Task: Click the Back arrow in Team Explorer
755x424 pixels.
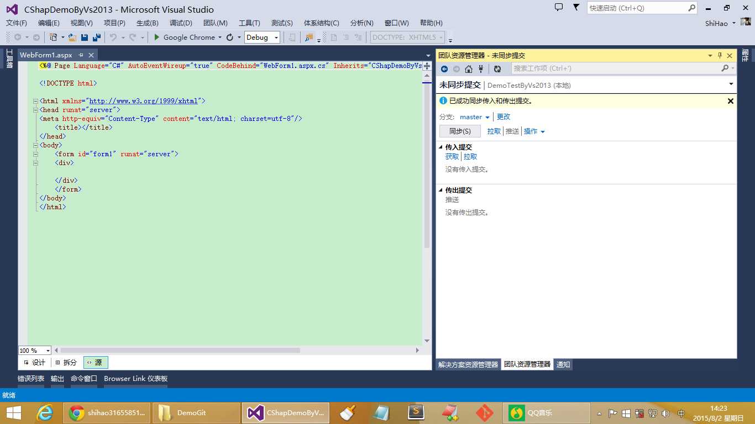Action: [x=444, y=69]
